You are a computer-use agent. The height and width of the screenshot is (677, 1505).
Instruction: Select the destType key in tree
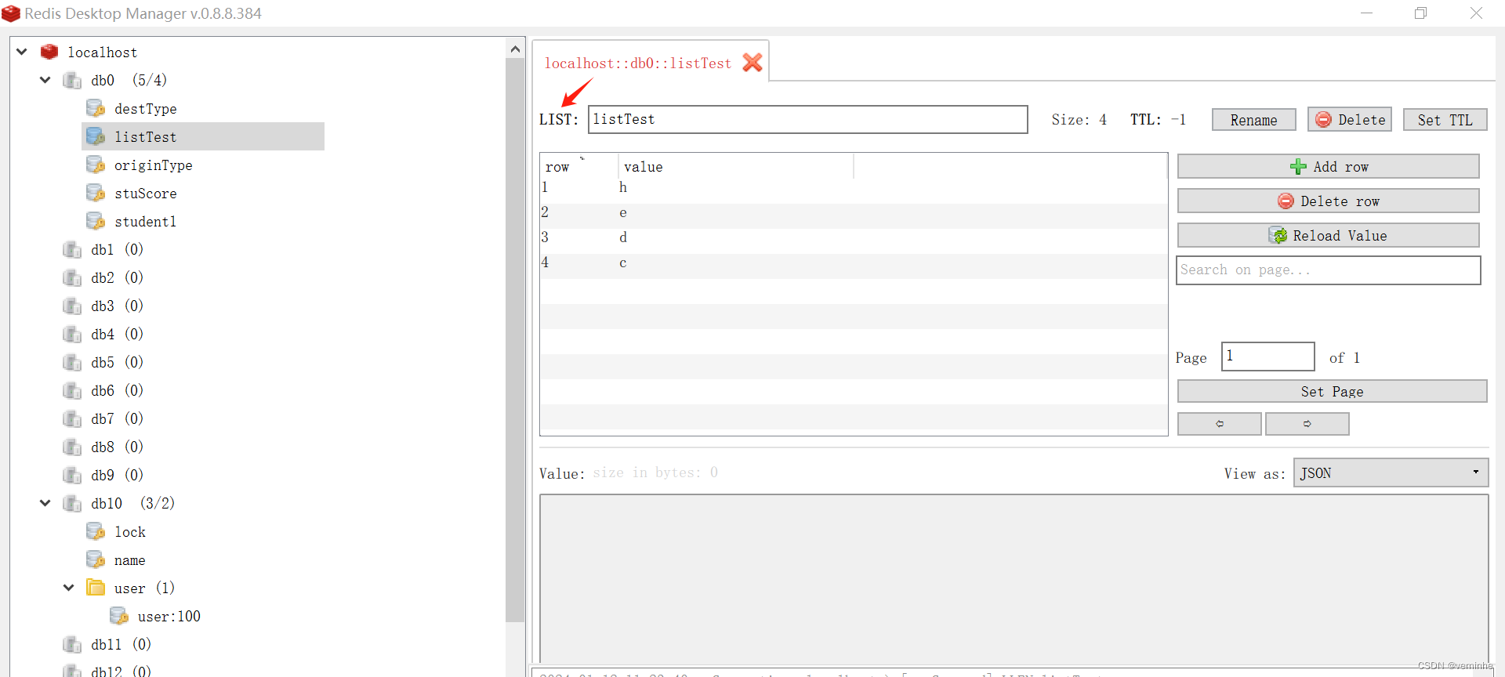145,108
